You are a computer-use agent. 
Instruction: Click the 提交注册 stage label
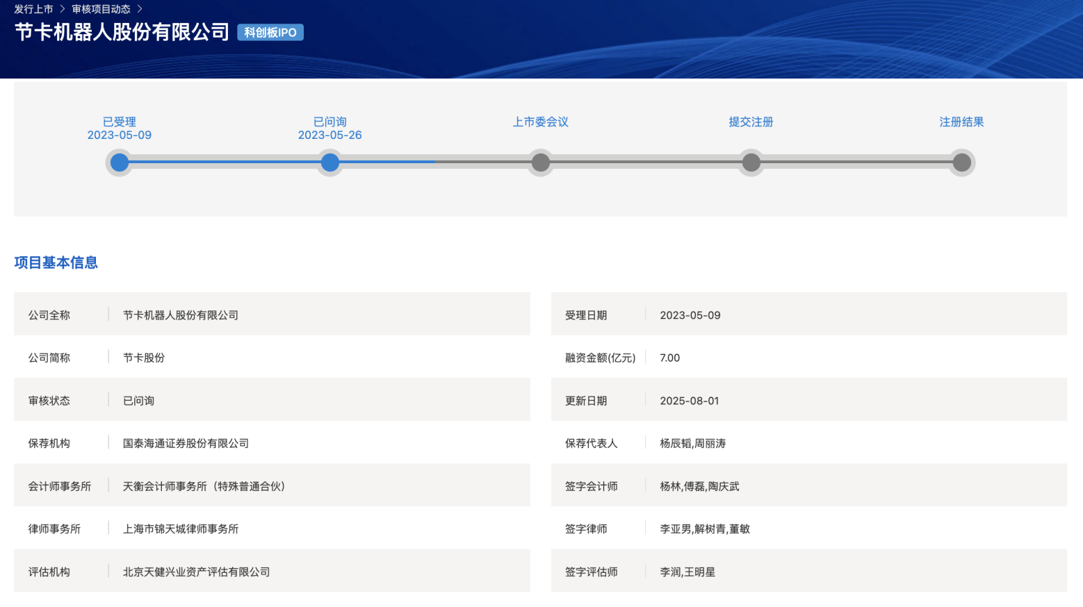pos(751,122)
